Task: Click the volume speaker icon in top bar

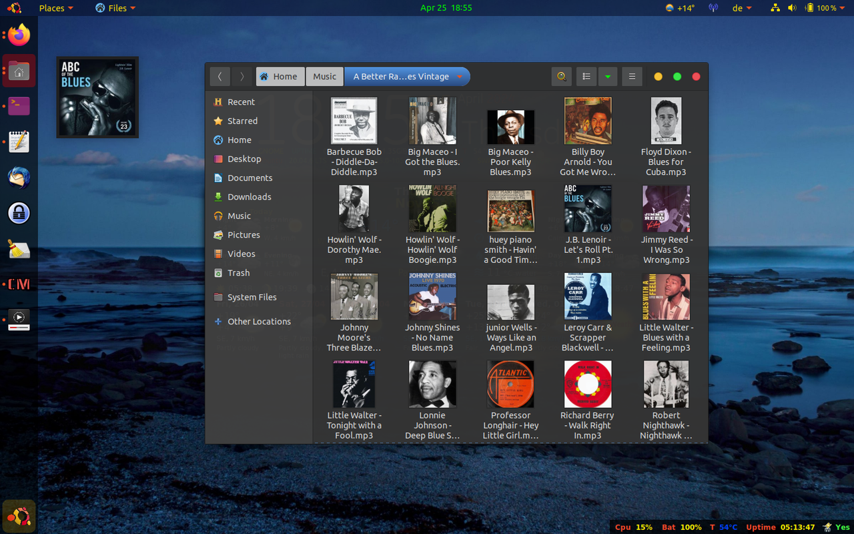Action: [x=792, y=8]
